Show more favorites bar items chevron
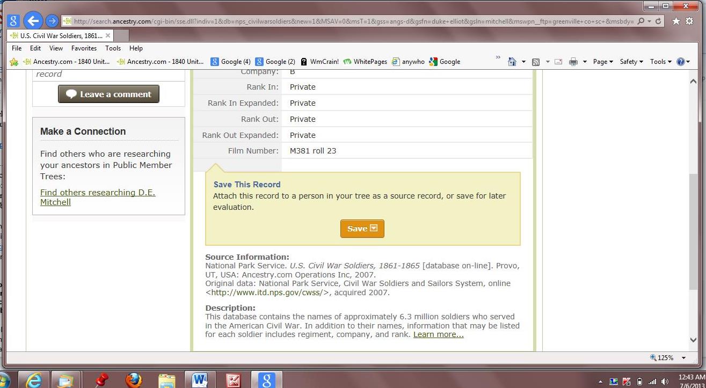The width and height of the screenshot is (706, 388). pos(498,58)
